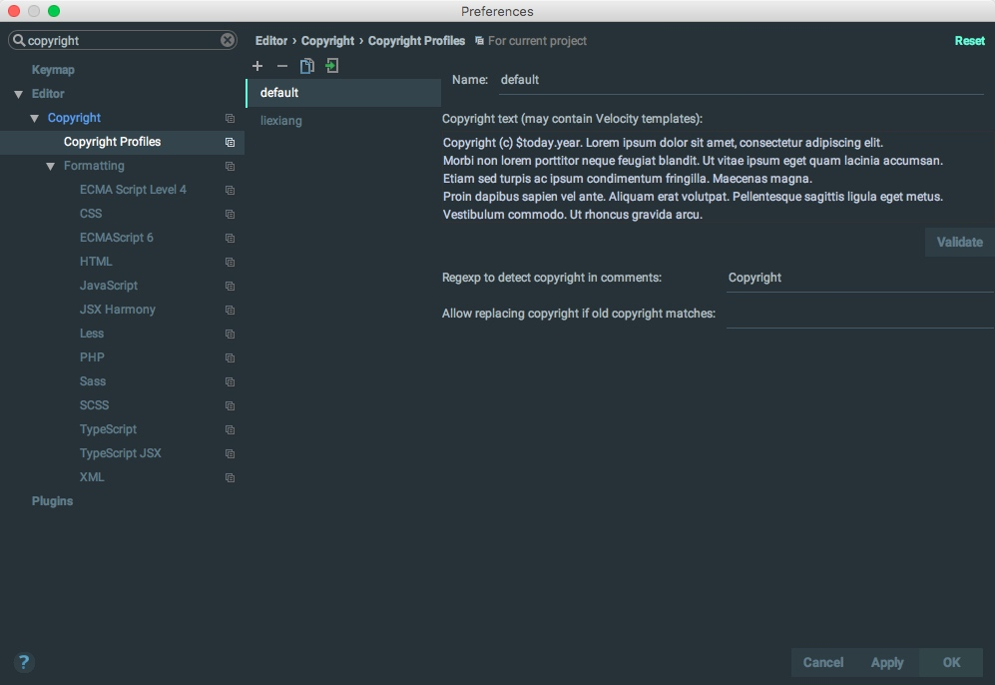Screen dimensions: 995x685
Task: Copy the selected copyright profile
Action: point(307,66)
